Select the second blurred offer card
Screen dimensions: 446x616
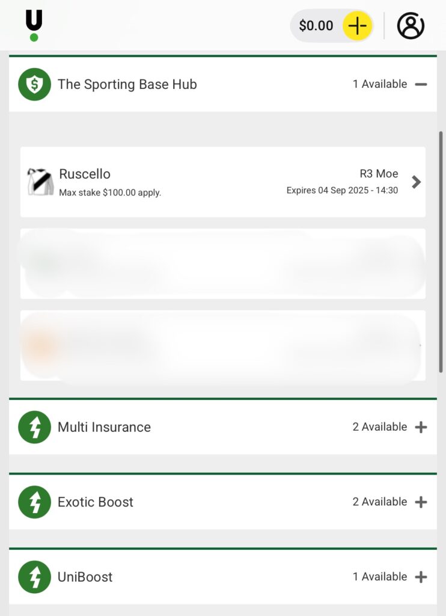(222, 263)
